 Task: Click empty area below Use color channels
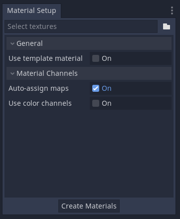pyautogui.click(x=89, y=153)
